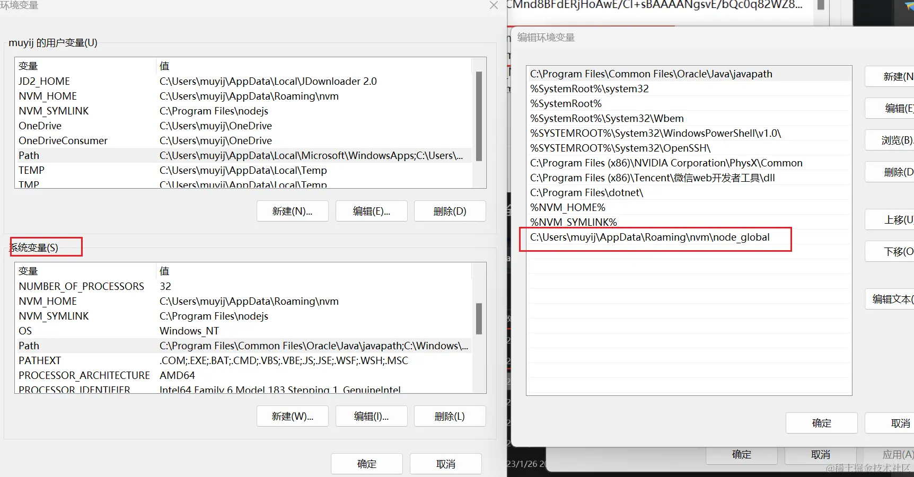Viewport: 914px width, 477px height.
Task: Select %NVM_HOME% path entry
Action: coord(689,207)
